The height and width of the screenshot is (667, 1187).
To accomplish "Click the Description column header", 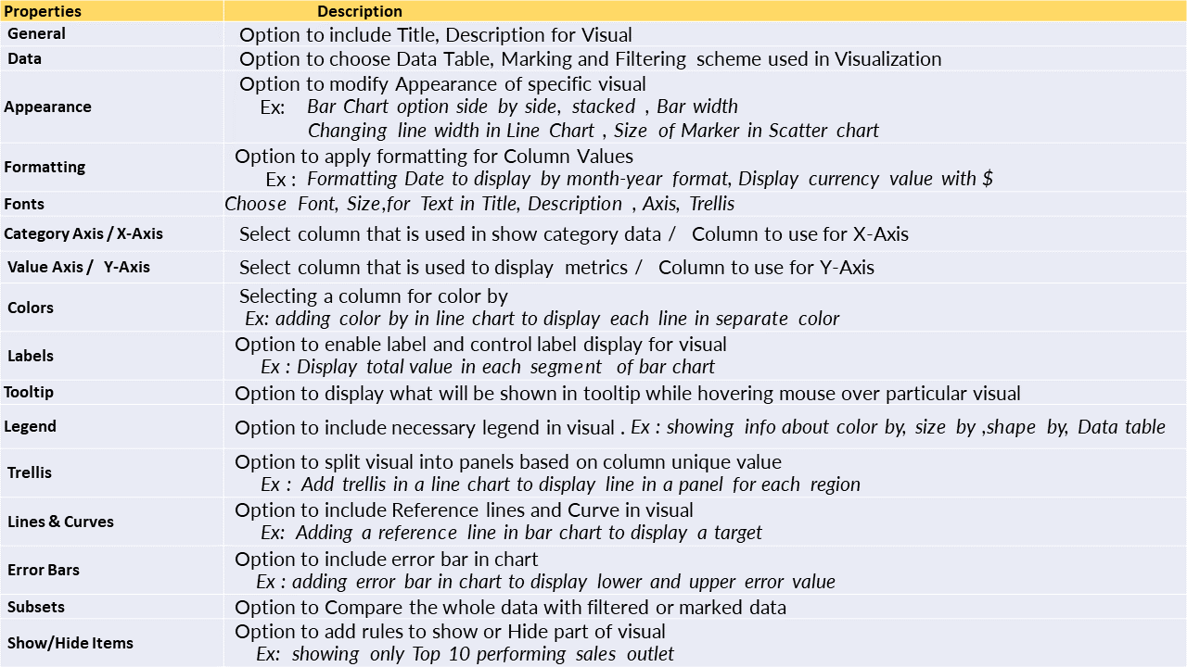I will point(360,11).
